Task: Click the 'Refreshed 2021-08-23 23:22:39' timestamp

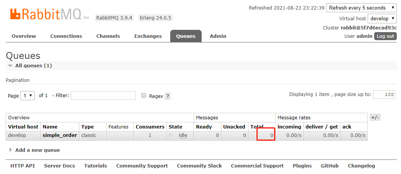Action: pos(287,8)
